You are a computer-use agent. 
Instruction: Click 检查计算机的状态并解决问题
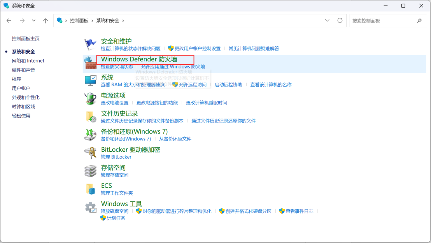(x=131, y=49)
